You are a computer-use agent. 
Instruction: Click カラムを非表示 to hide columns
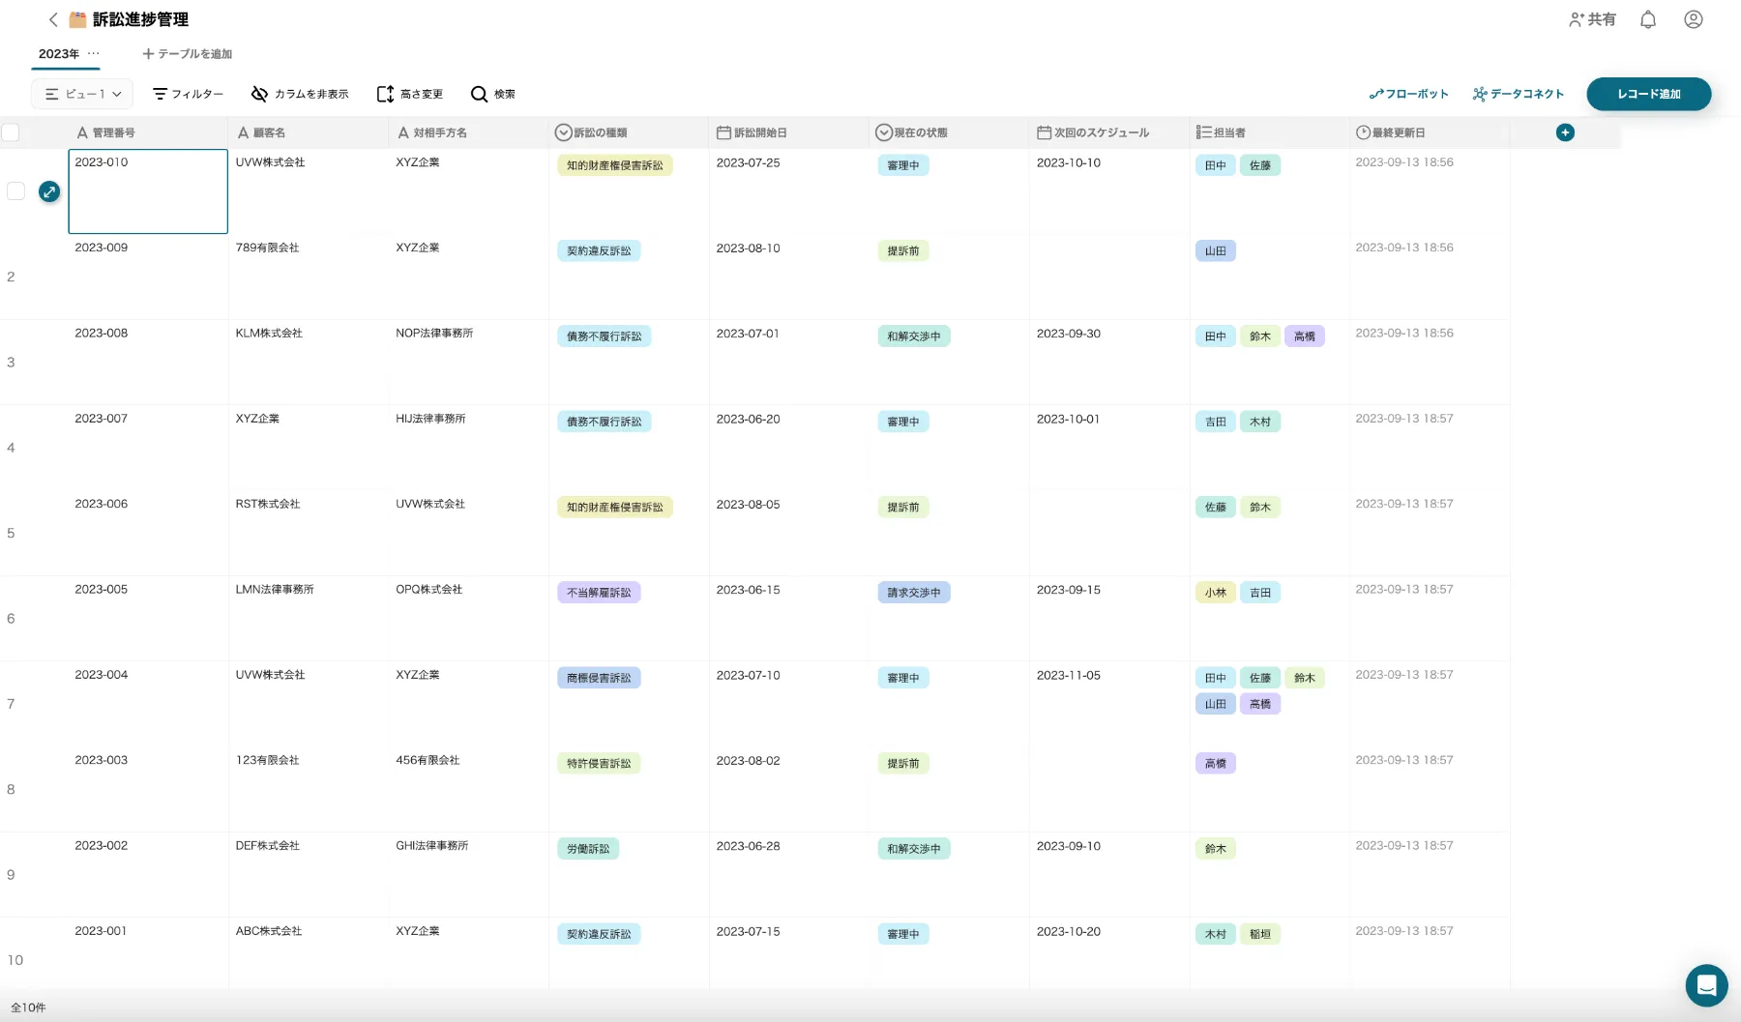point(300,94)
